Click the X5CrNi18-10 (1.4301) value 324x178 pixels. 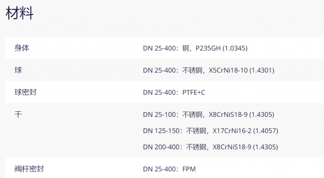241,70
